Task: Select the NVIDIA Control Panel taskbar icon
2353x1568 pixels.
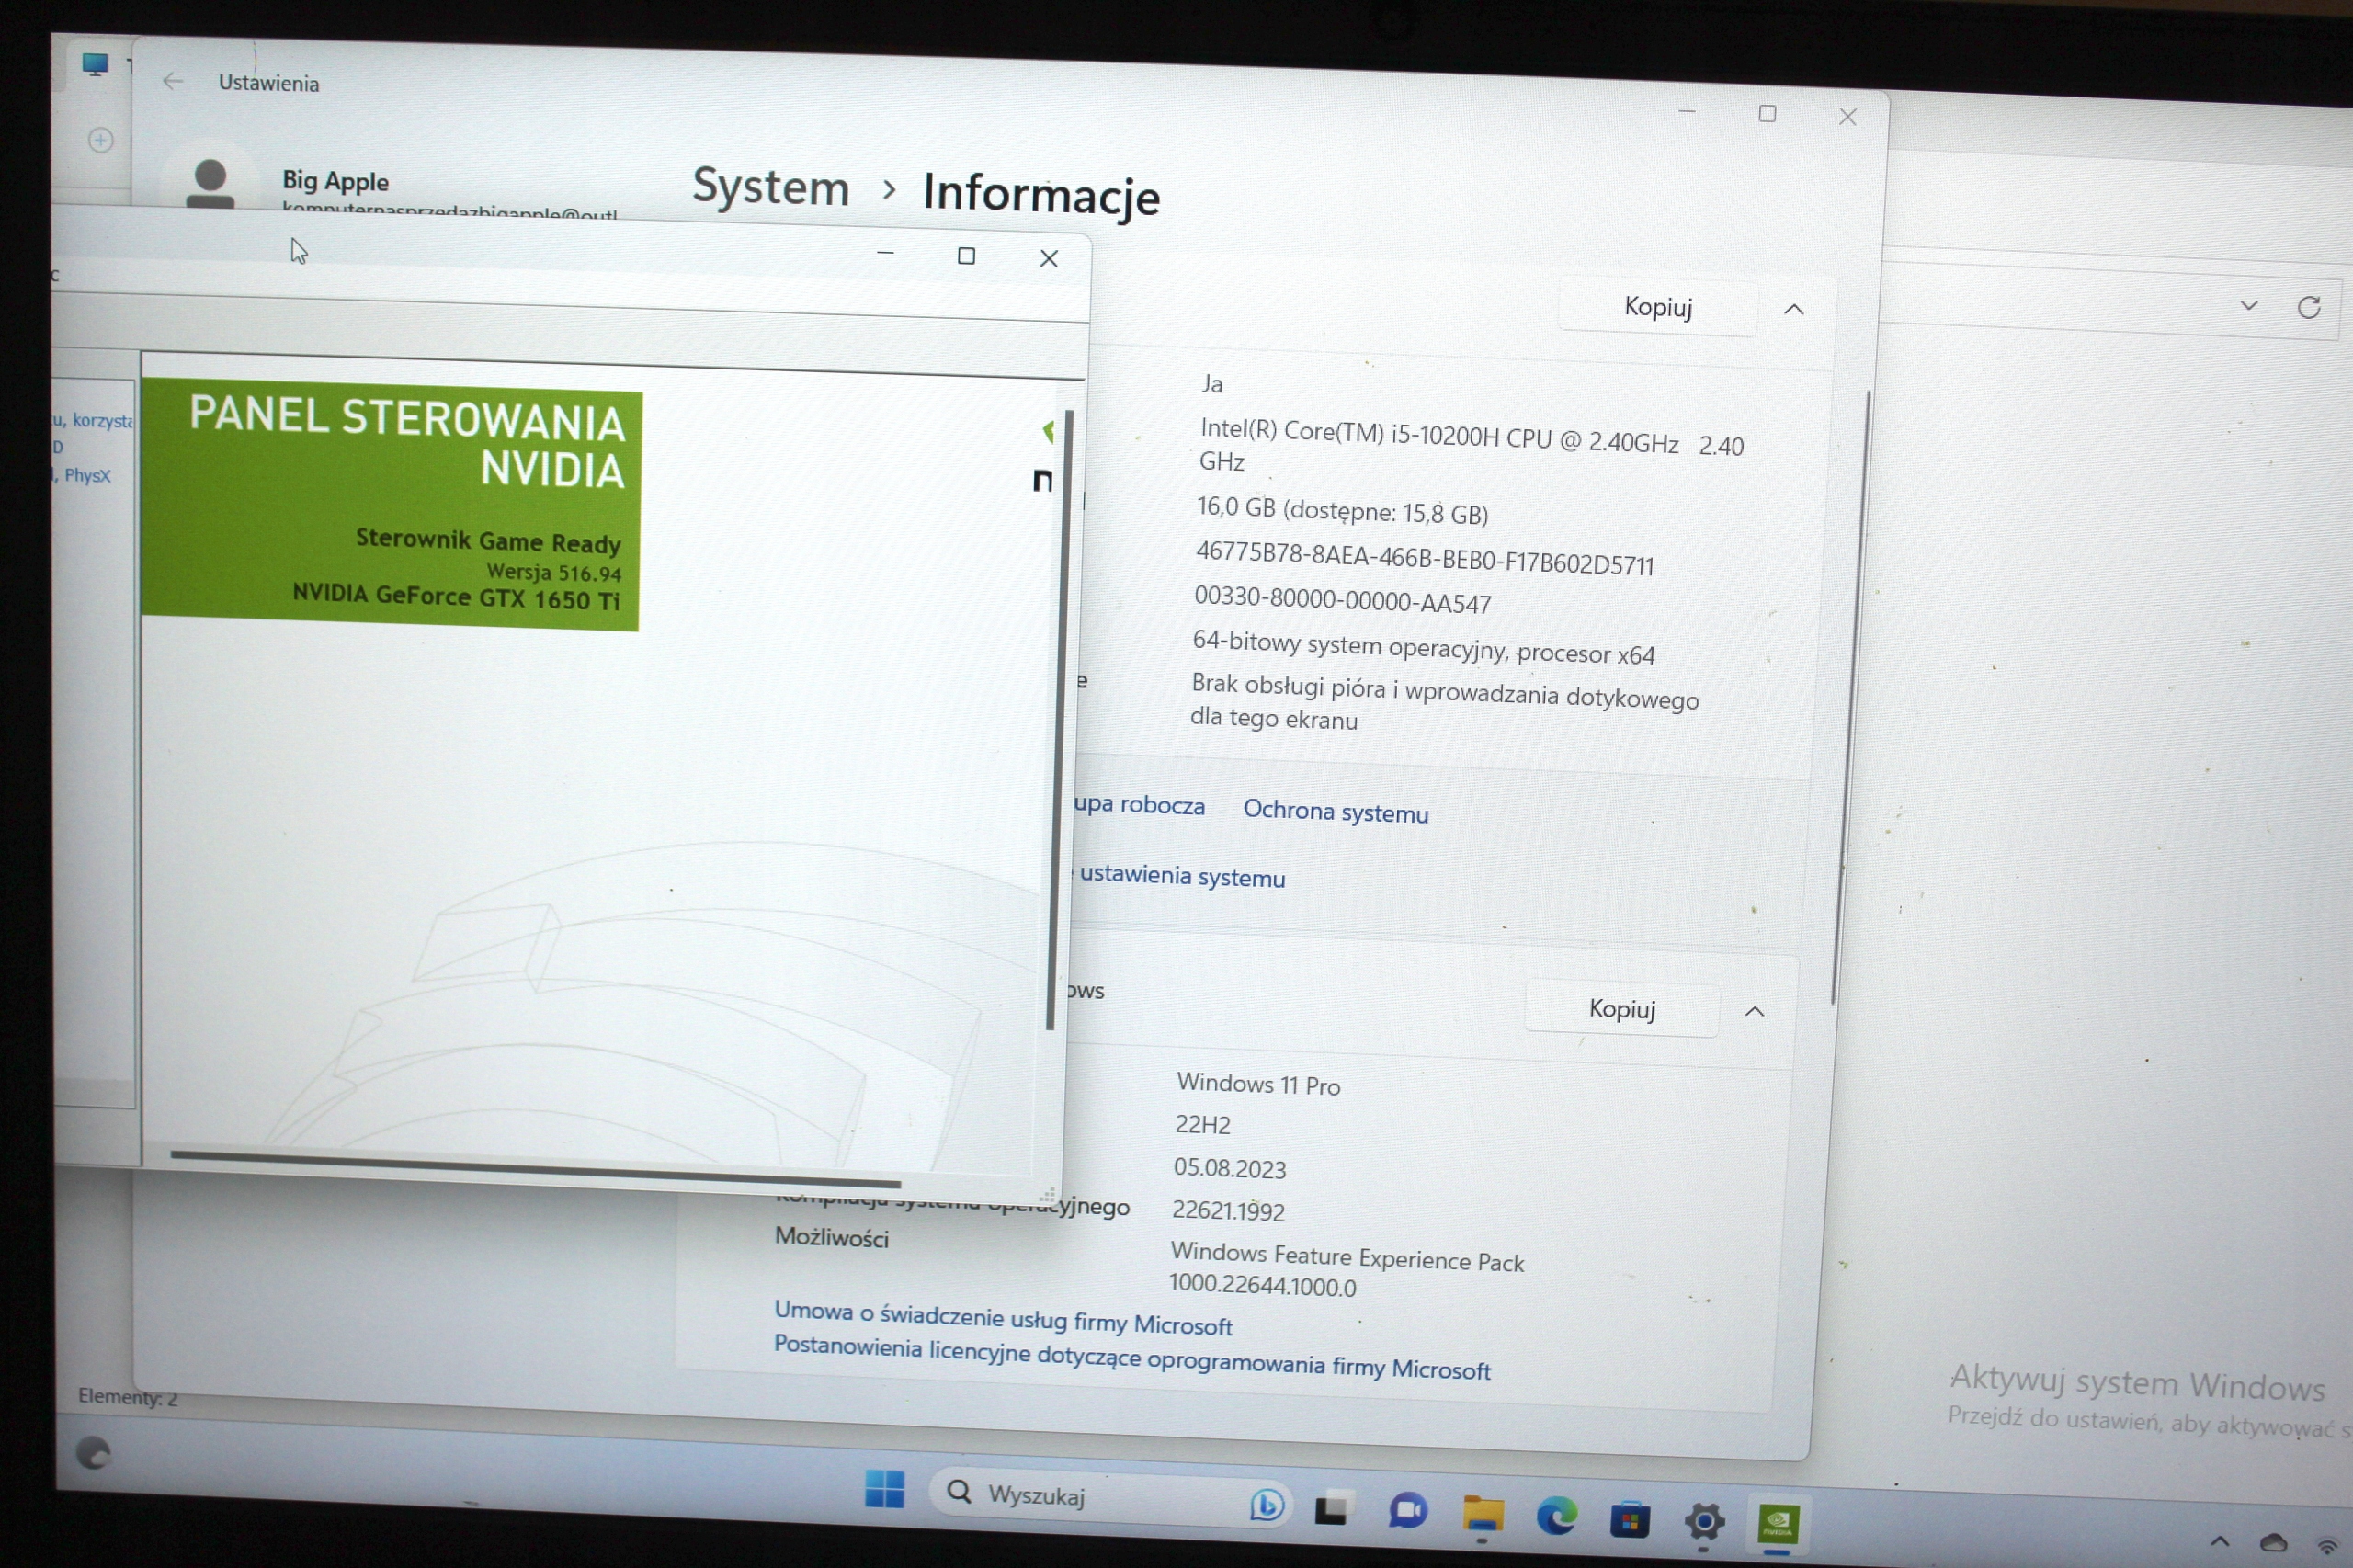Action: 1778,1525
